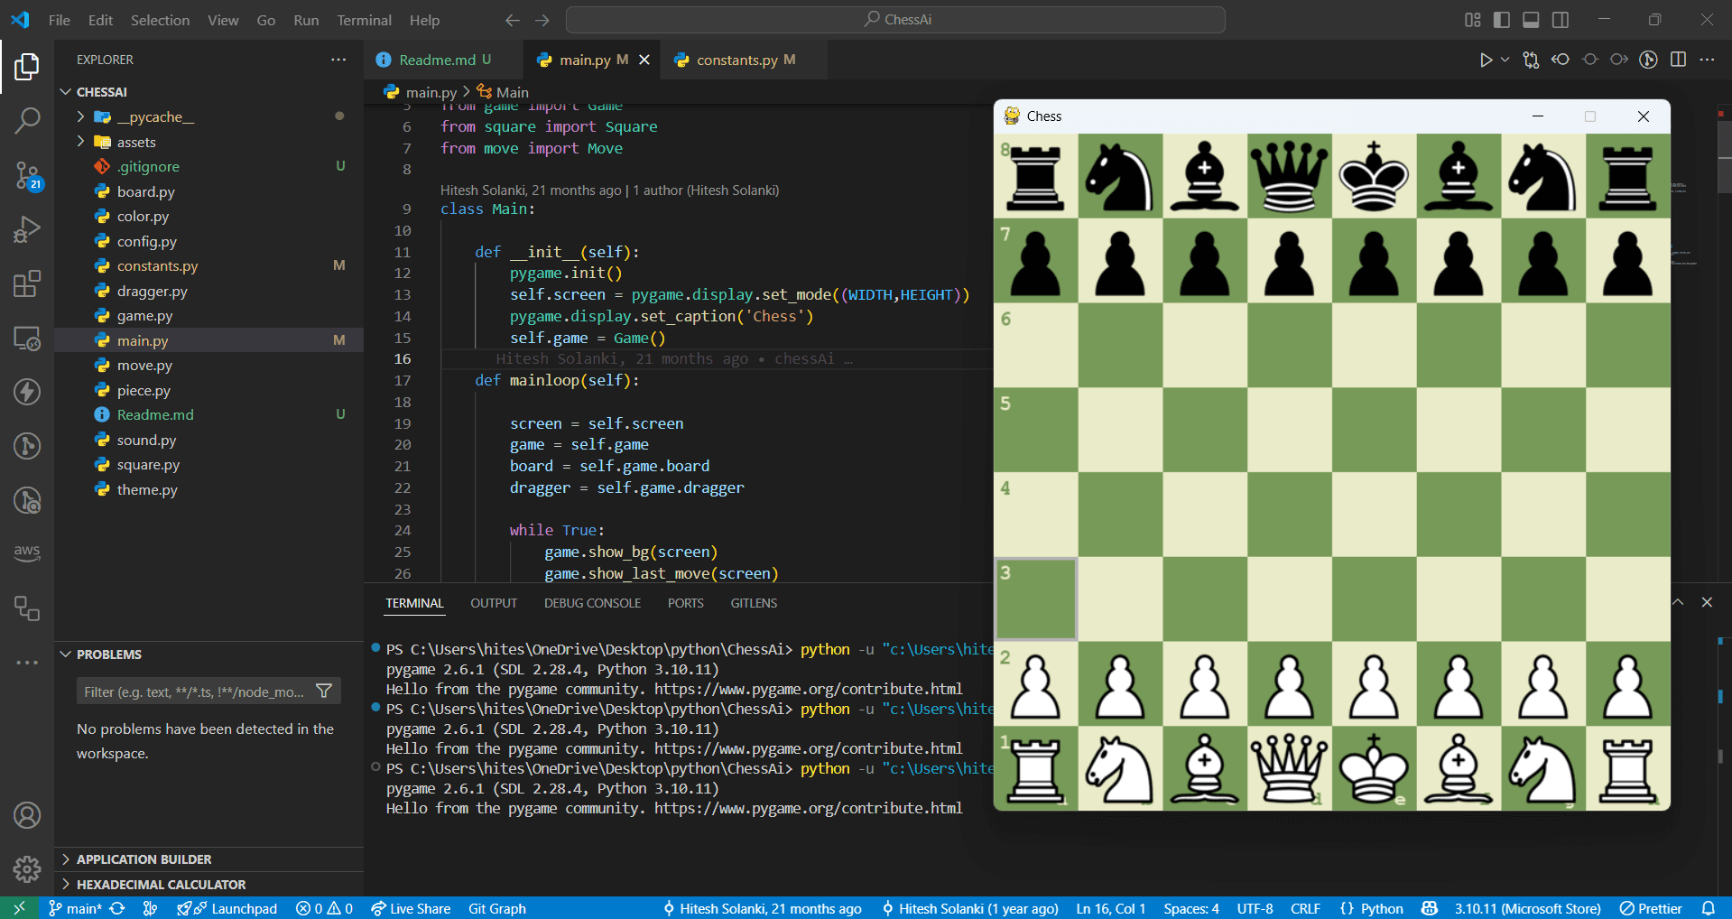Click the Split Editor icon
Image resolution: width=1732 pixels, height=919 pixels.
pyautogui.click(x=1678, y=60)
